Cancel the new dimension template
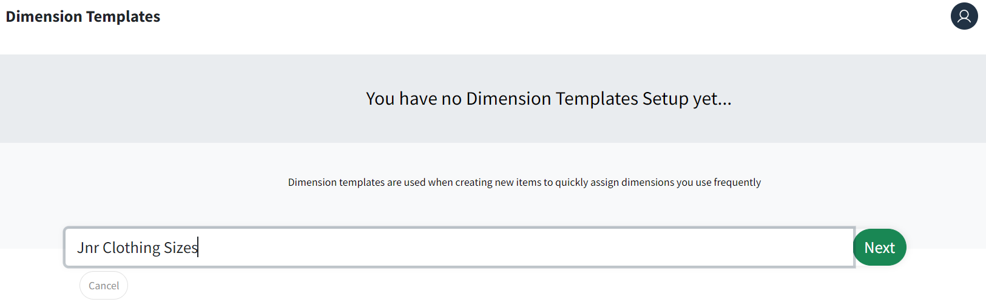This screenshot has height=305, width=986. click(x=104, y=286)
